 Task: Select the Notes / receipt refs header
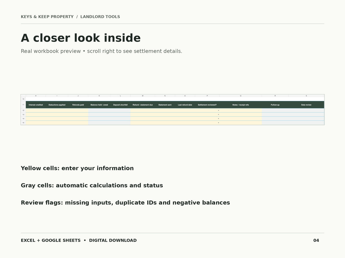click(x=241, y=105)
